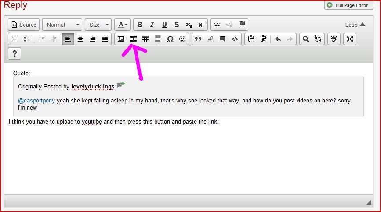Insert a table into the reply

click(145, 39)
